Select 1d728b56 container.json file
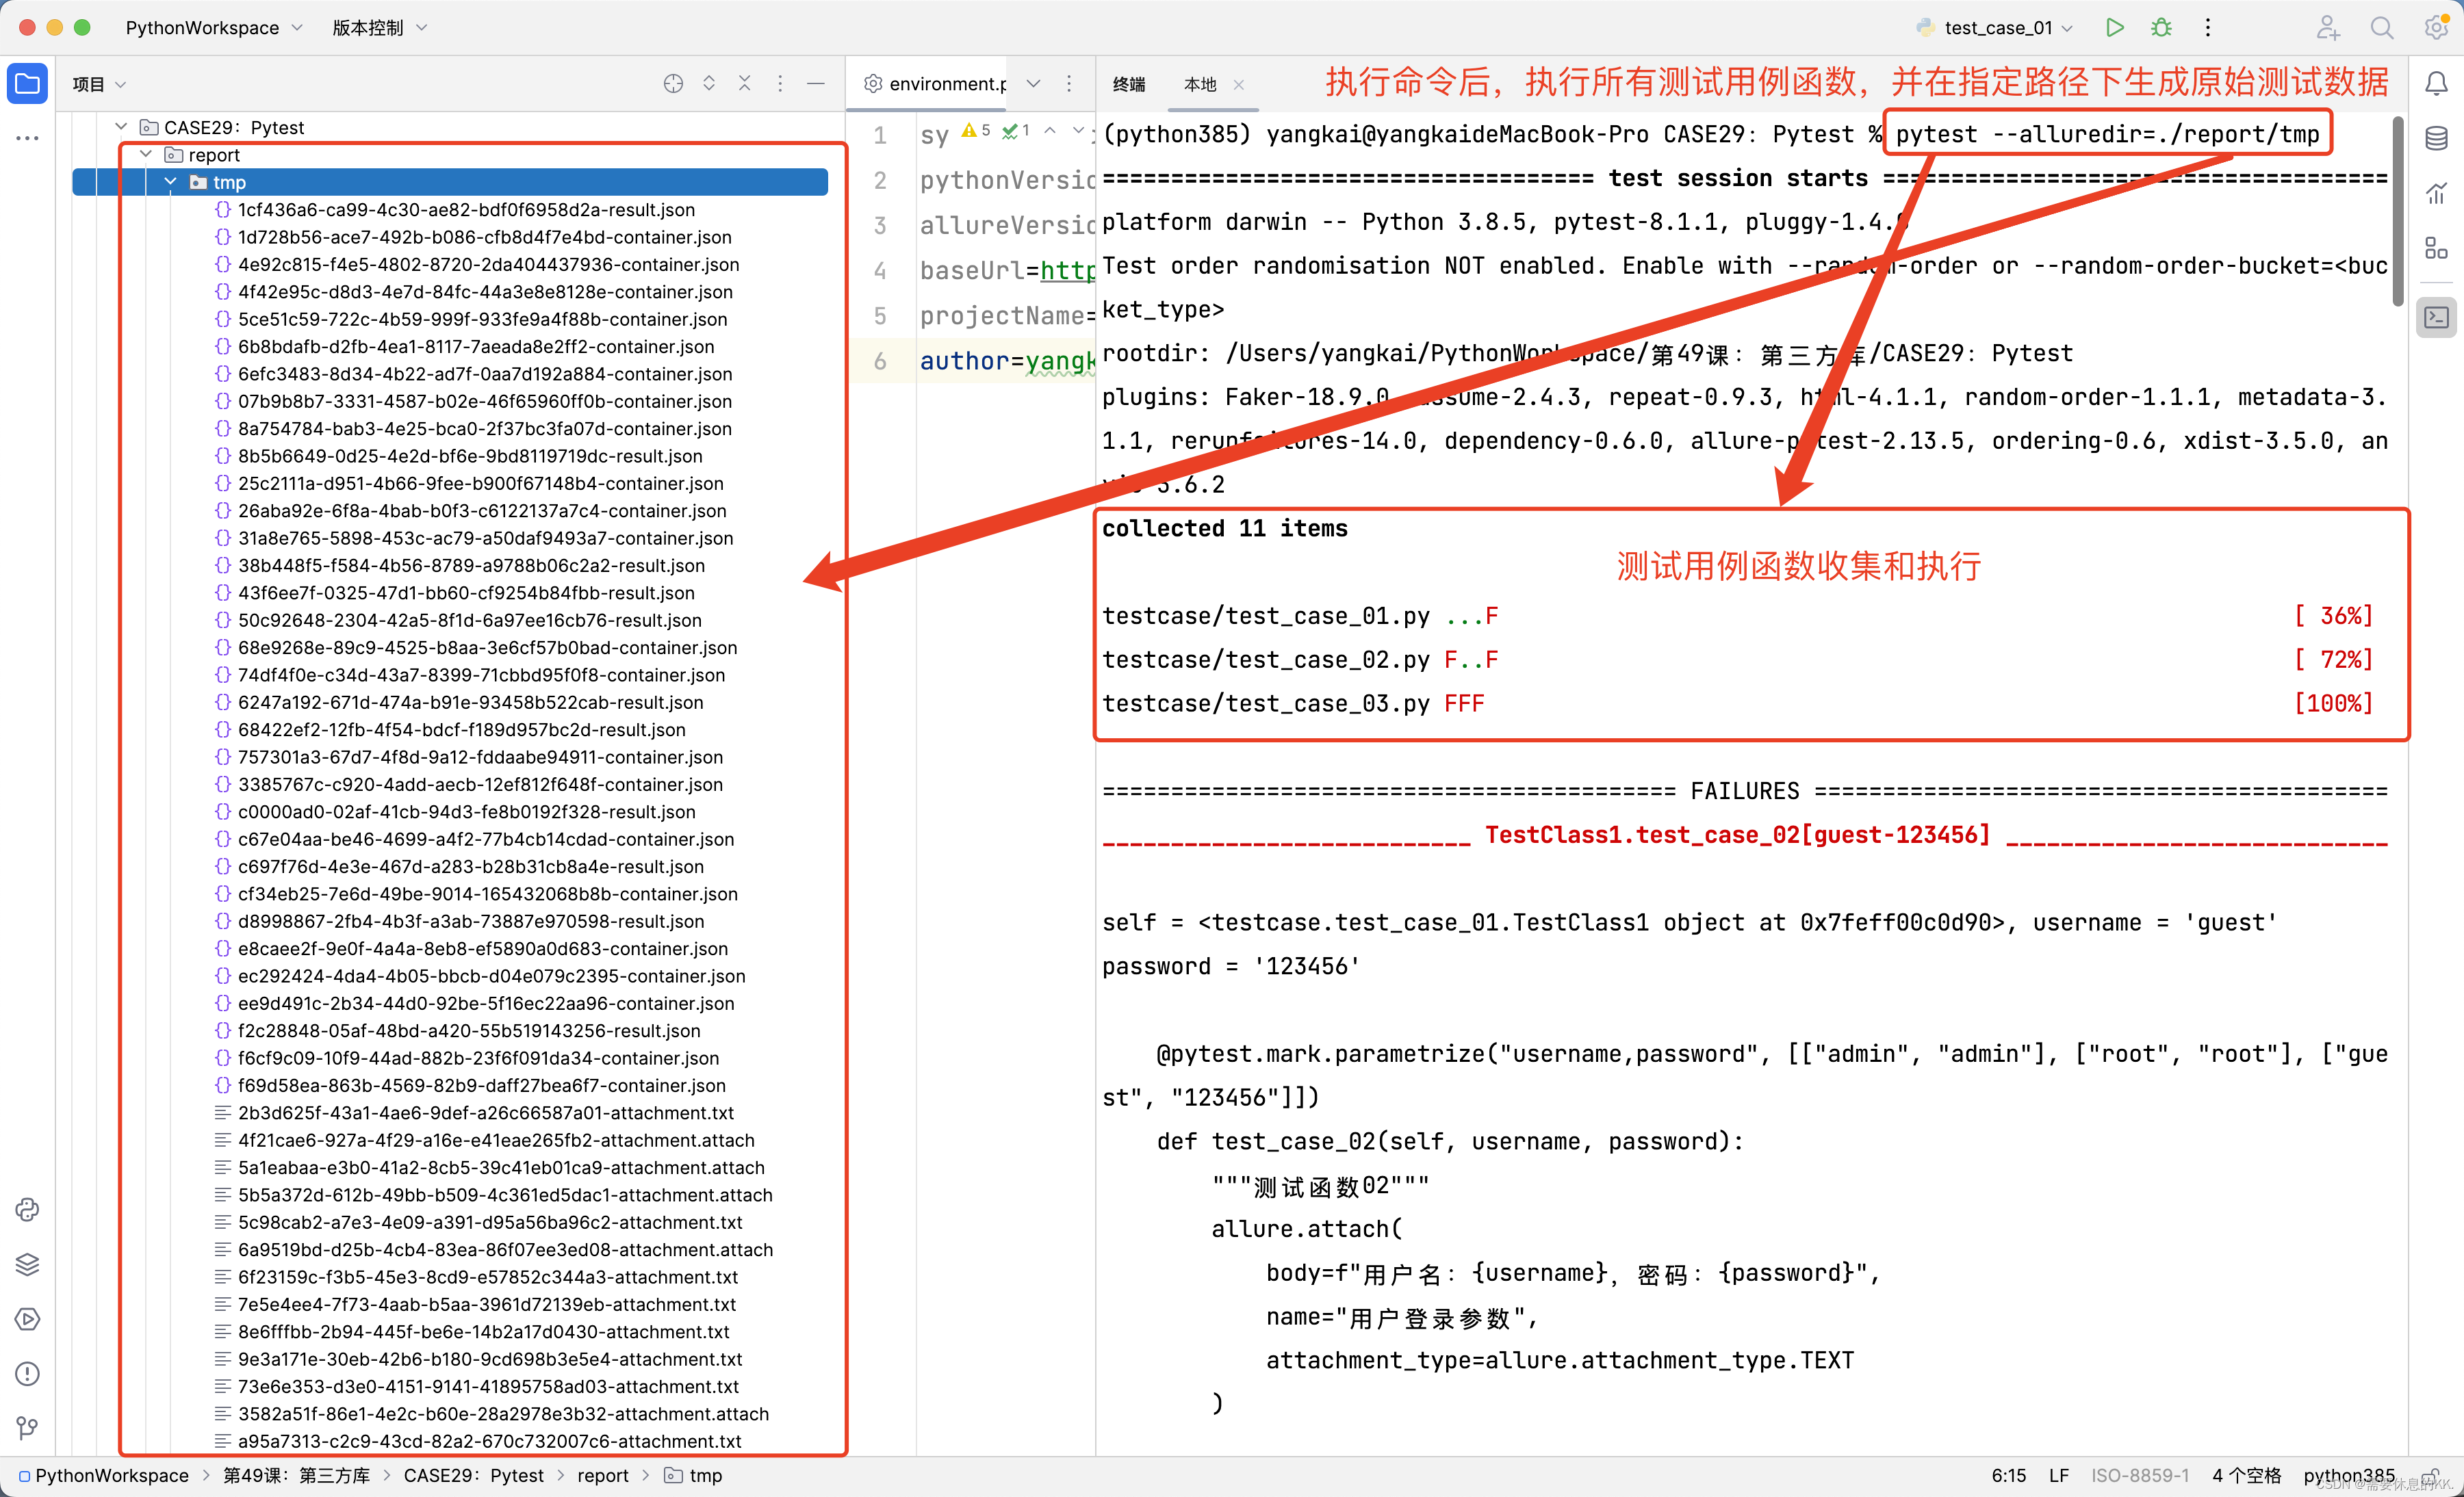The image size is (2464, 1497). [x=484, y=237]
